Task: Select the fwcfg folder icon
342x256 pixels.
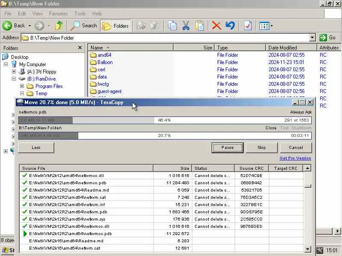Action: pos(93,84)
